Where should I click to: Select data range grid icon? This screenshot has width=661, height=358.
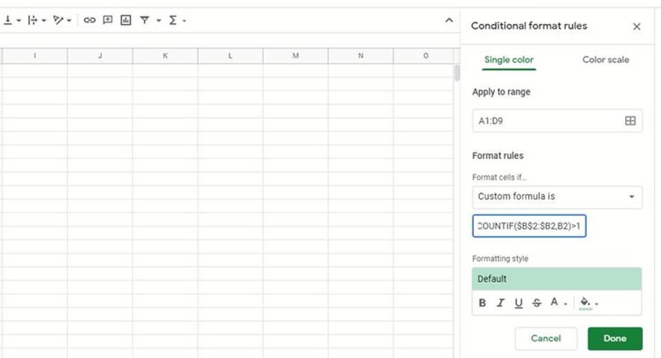pos(630,121)
